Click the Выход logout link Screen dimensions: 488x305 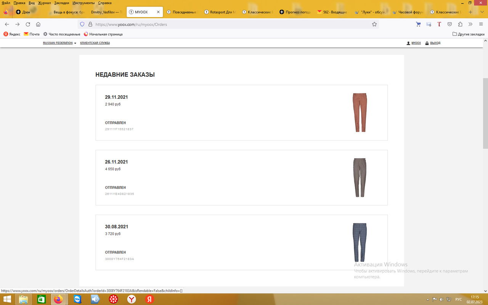pos(435,43)
